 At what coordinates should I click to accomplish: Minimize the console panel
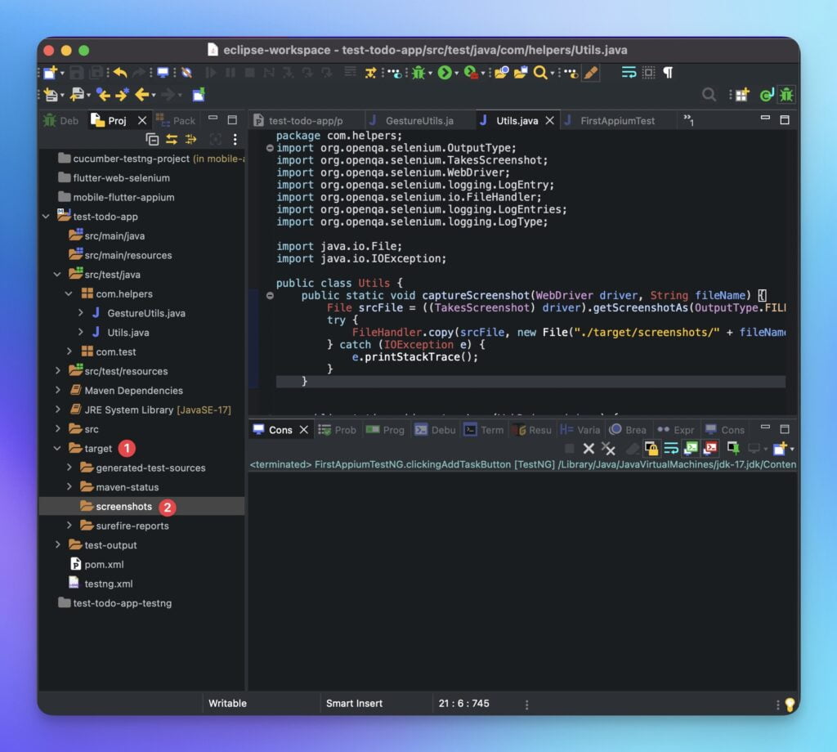(x=765, y=427)
